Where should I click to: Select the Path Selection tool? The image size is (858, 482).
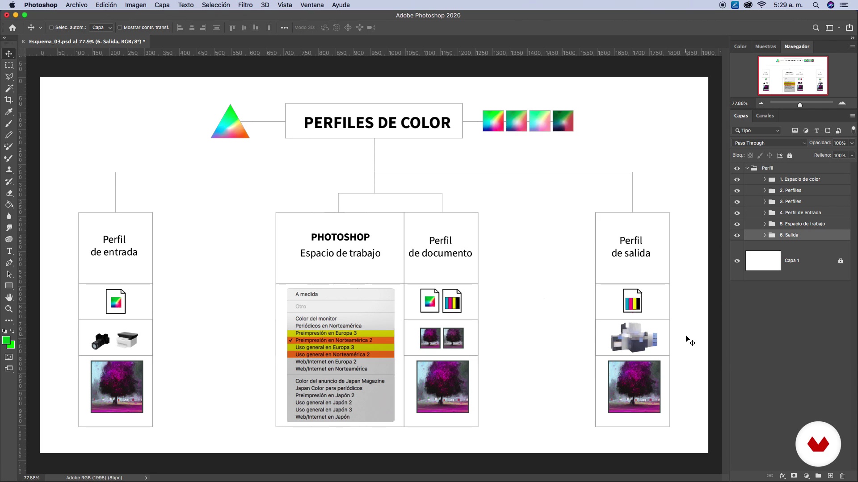click(9, 274)
